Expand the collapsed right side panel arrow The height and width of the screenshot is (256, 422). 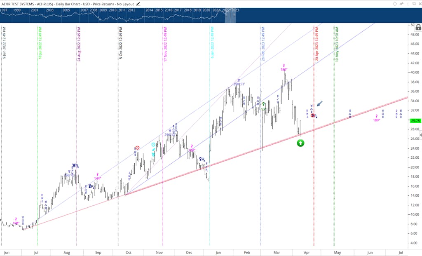pyautogui.click(x=421, y=135)
